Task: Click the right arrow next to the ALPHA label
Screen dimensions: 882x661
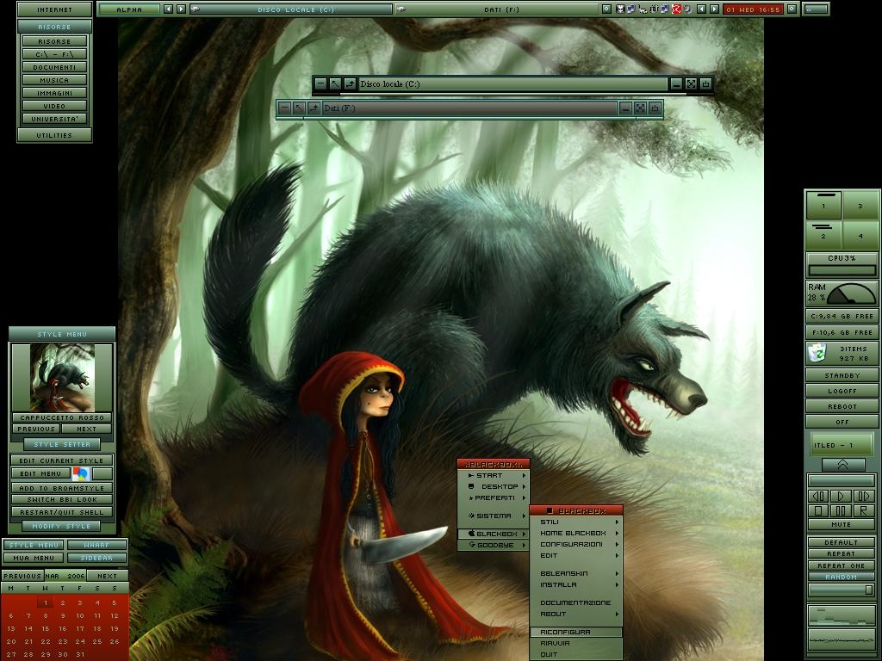Action: (x=181, y=9)
